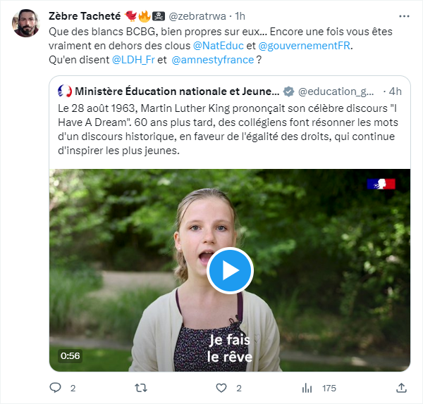Open the three-dot more options menu
Image resolution: width=423 pixels, height=404 pixels.
pyautogui.click(x=404, y=16)
